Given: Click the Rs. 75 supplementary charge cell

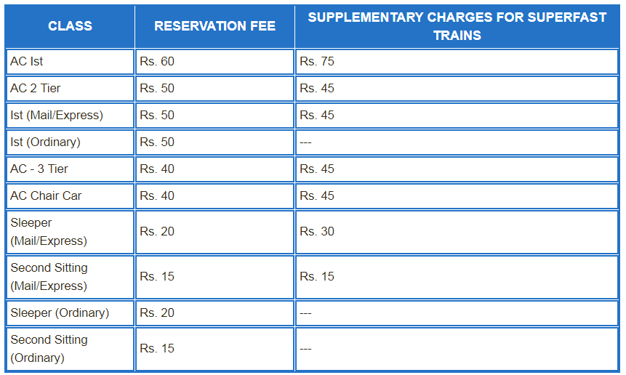Looking at the screenshot, I should point(457,62).
